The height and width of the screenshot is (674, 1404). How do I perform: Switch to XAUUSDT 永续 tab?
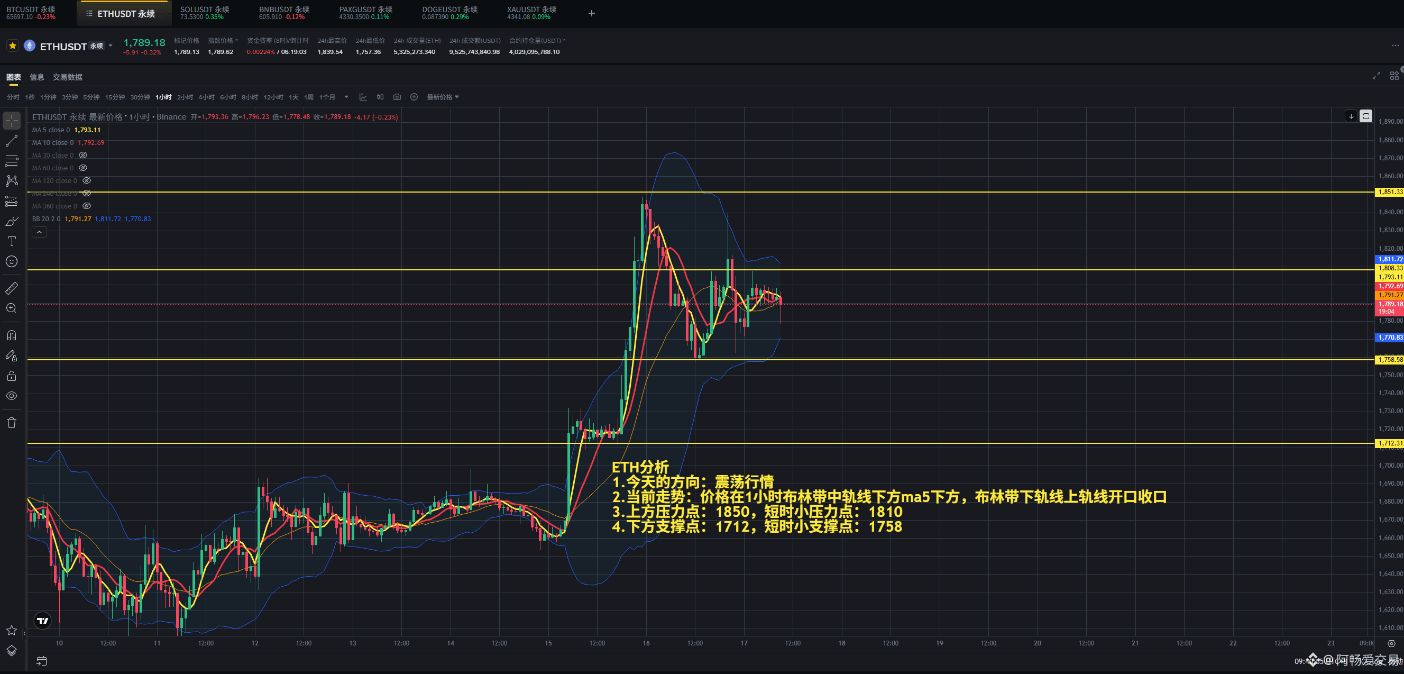[531, 13]
